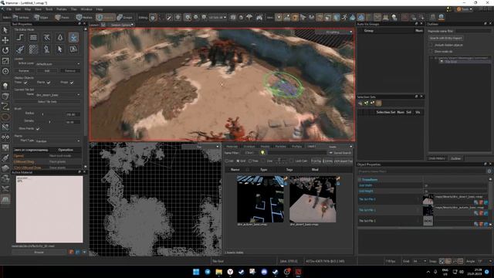This screenshot has height=278, width=494.
Task: Choose the arrow cursor tile mode icon
Action: [60, 49]
